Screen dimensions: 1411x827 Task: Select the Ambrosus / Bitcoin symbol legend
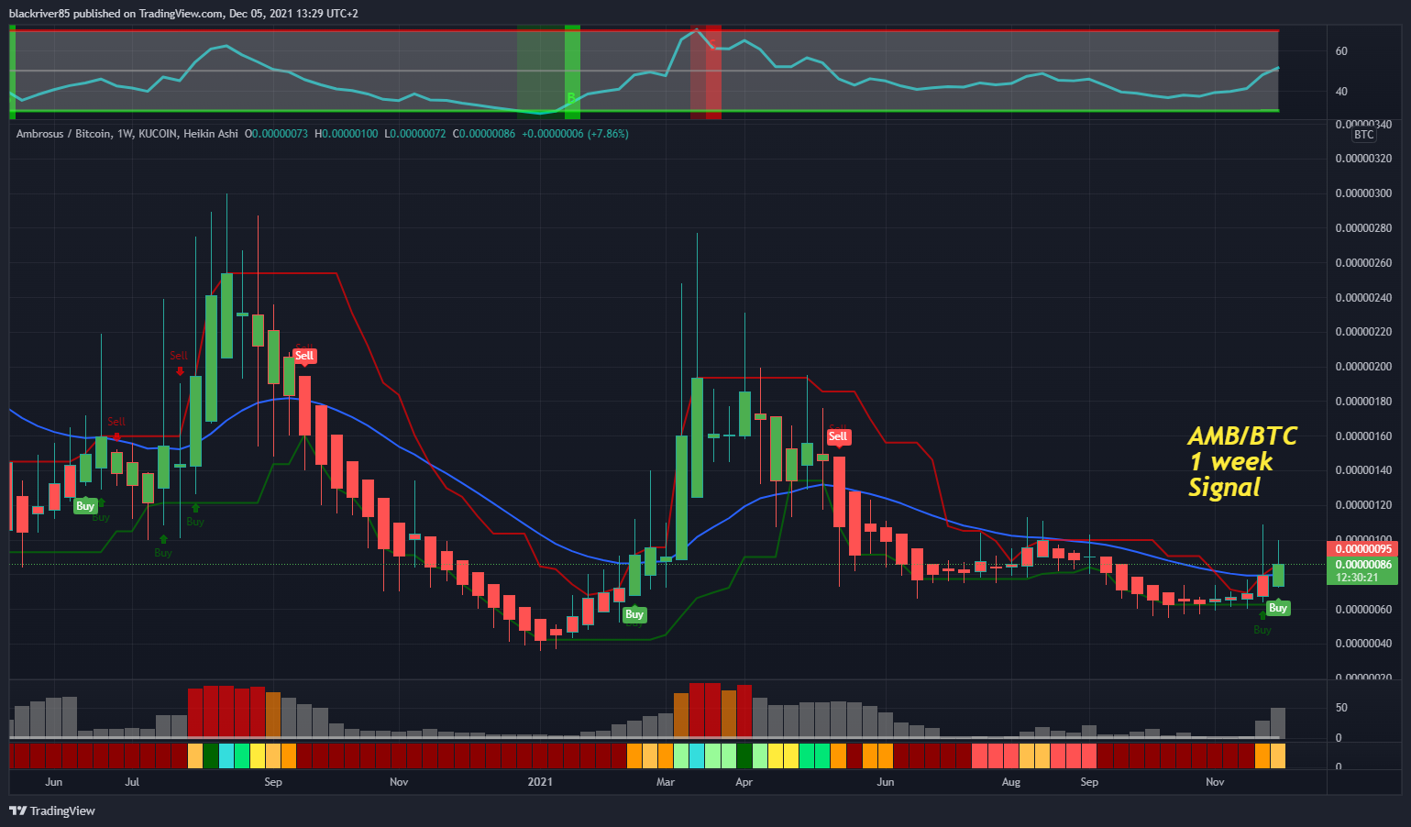[127, 134]
